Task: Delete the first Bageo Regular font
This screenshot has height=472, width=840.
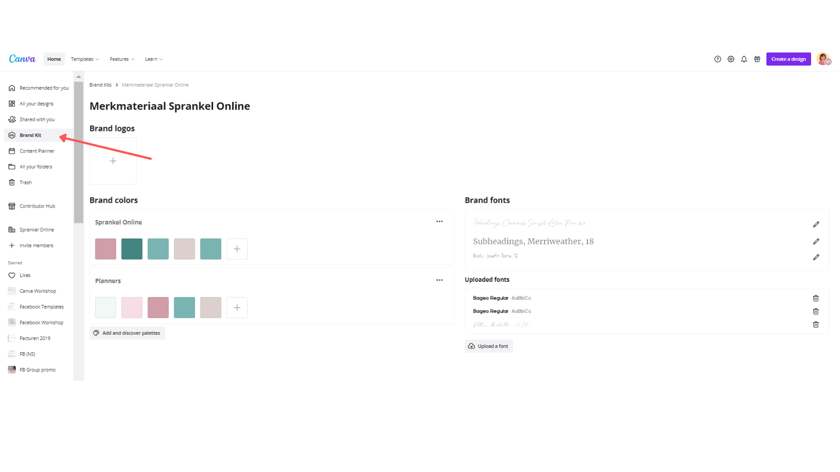Action: coord(815,298)
